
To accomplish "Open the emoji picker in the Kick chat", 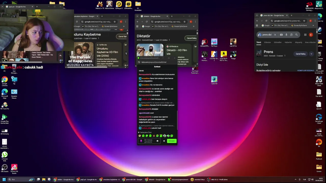I will (157, 141).
